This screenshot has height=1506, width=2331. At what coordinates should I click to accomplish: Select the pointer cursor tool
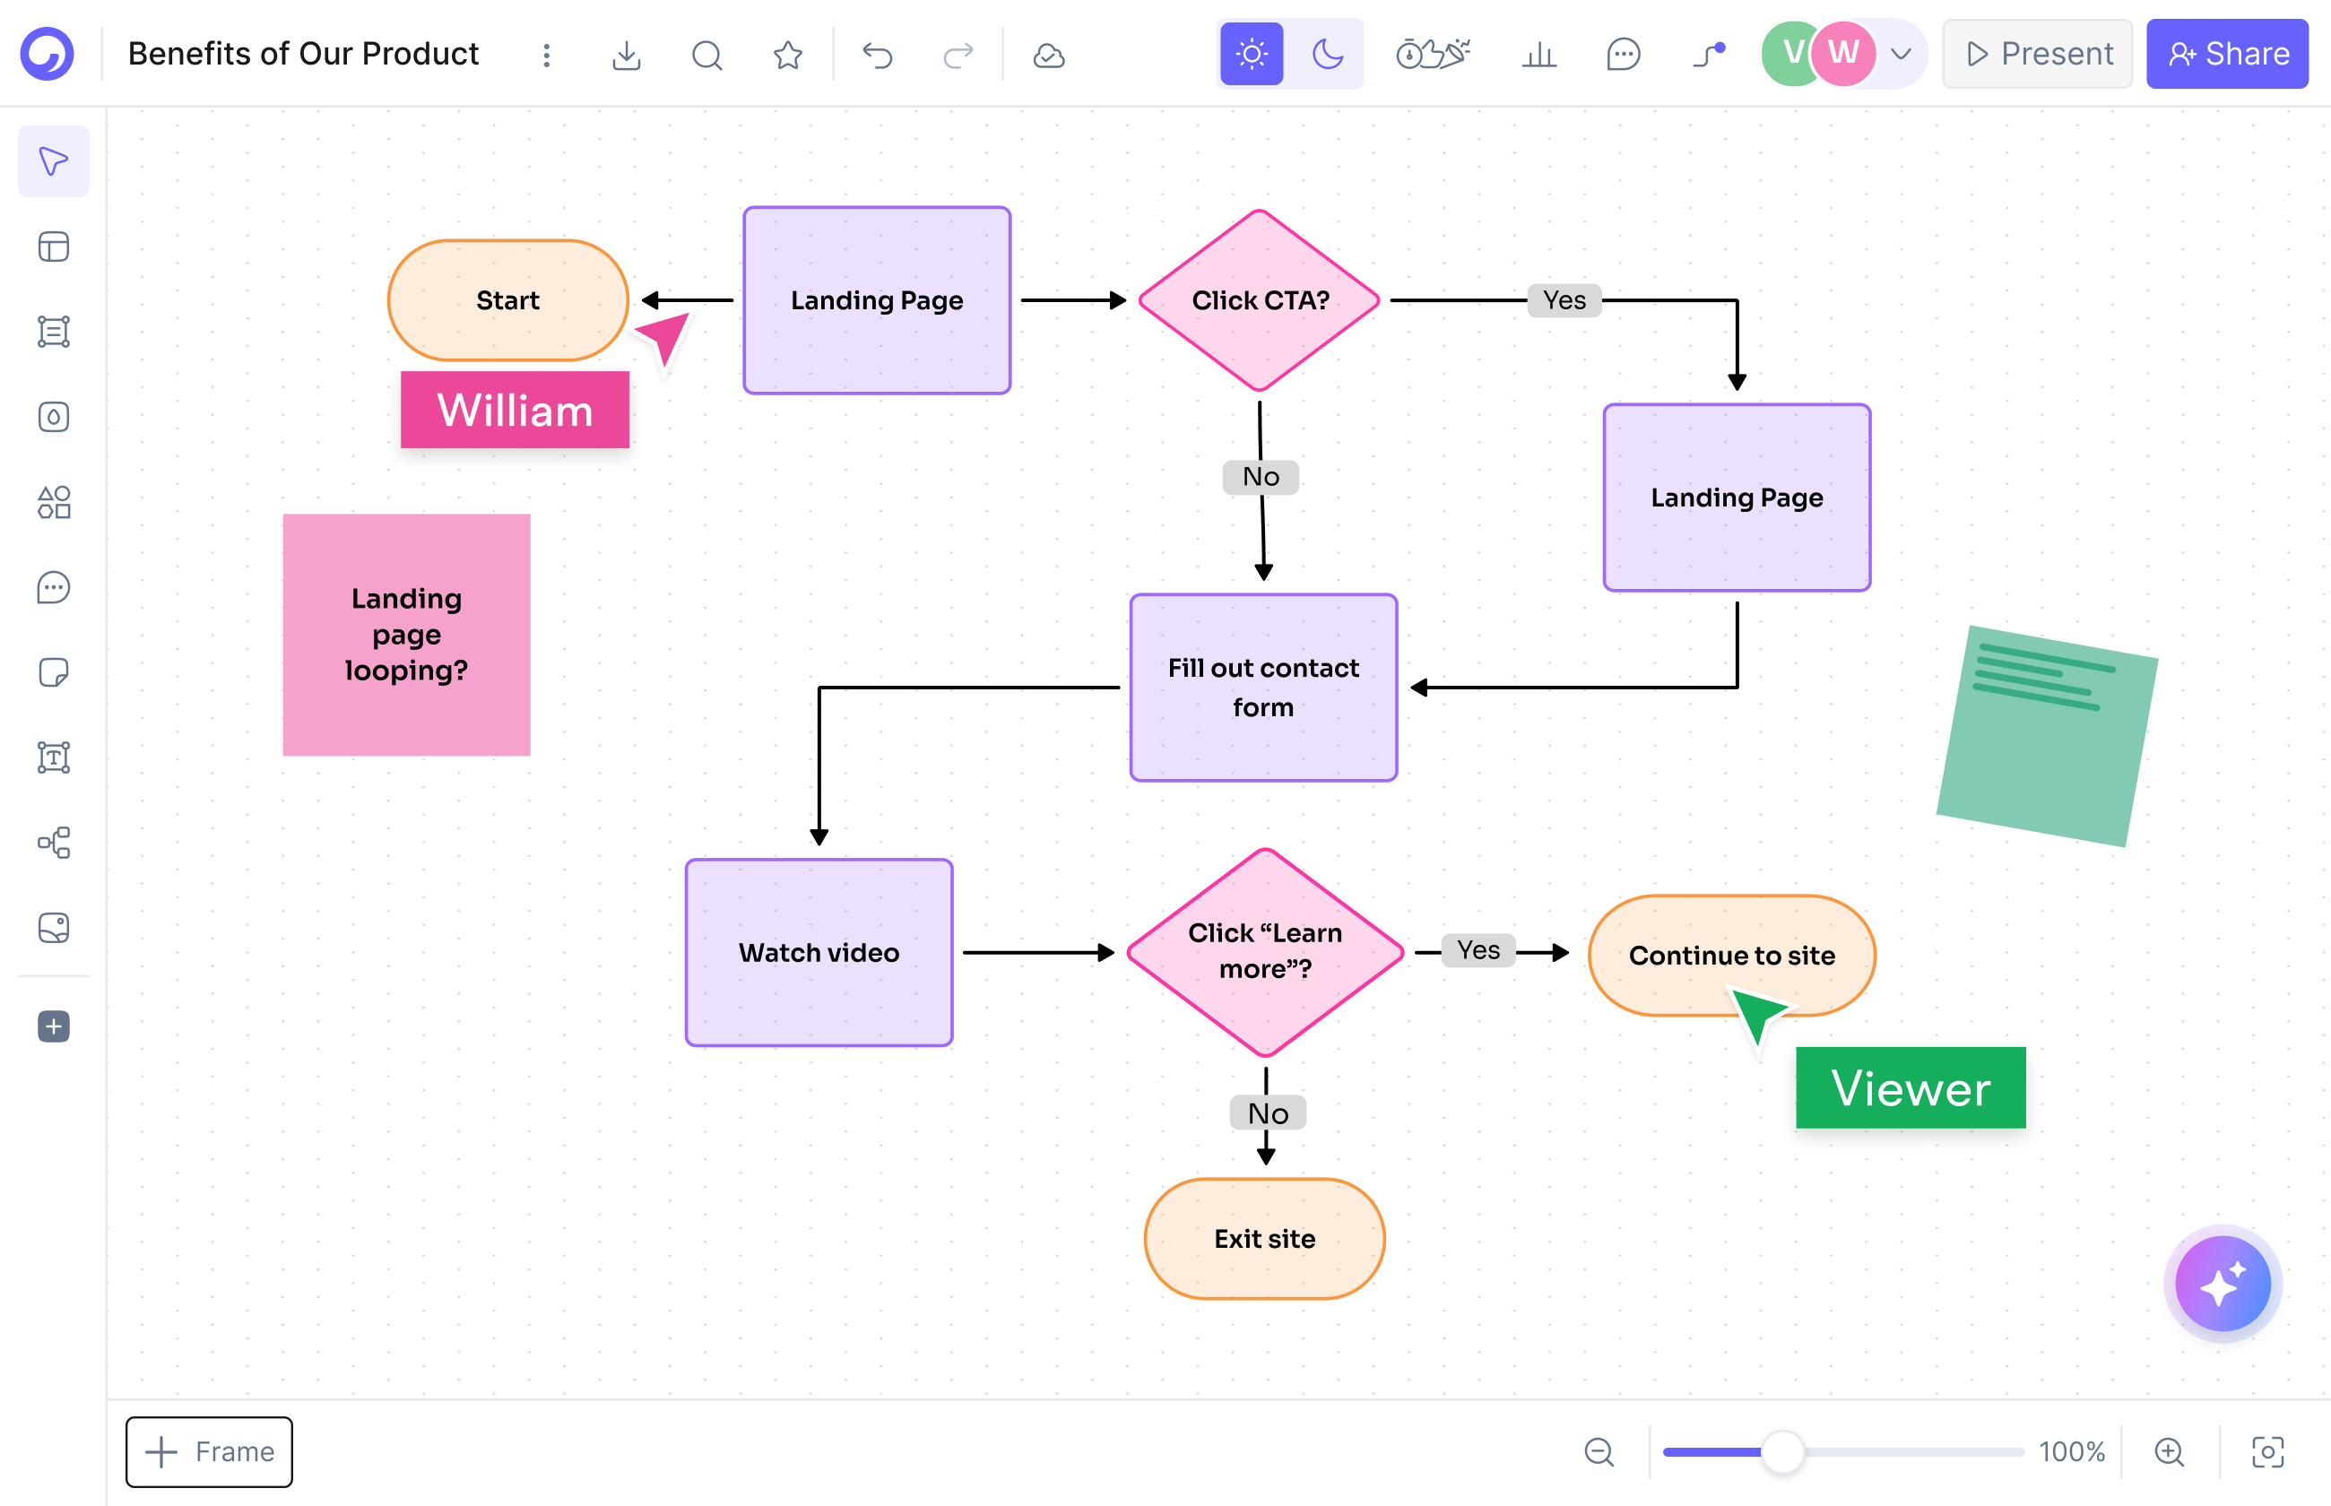54,161
